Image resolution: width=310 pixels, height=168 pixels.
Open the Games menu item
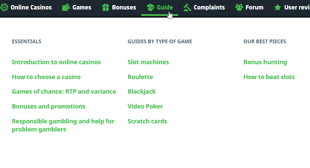(x=82, y=7)
